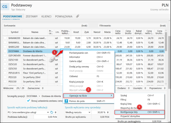Image resolution: width=171 pixels, height=123 pixels.
Task: Select Dodaj próg cenowy menu item
Action: [x=89, y=66]
